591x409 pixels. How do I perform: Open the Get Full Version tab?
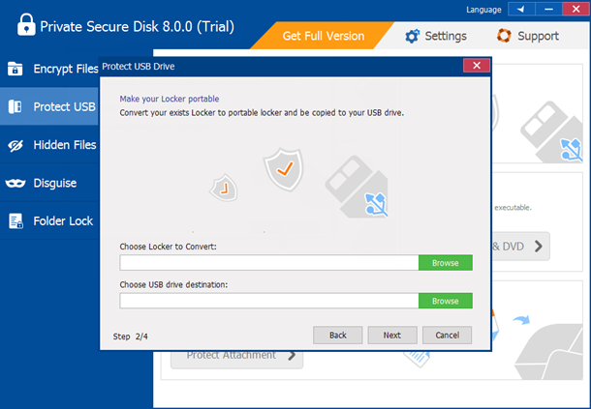tap(324, 36)
